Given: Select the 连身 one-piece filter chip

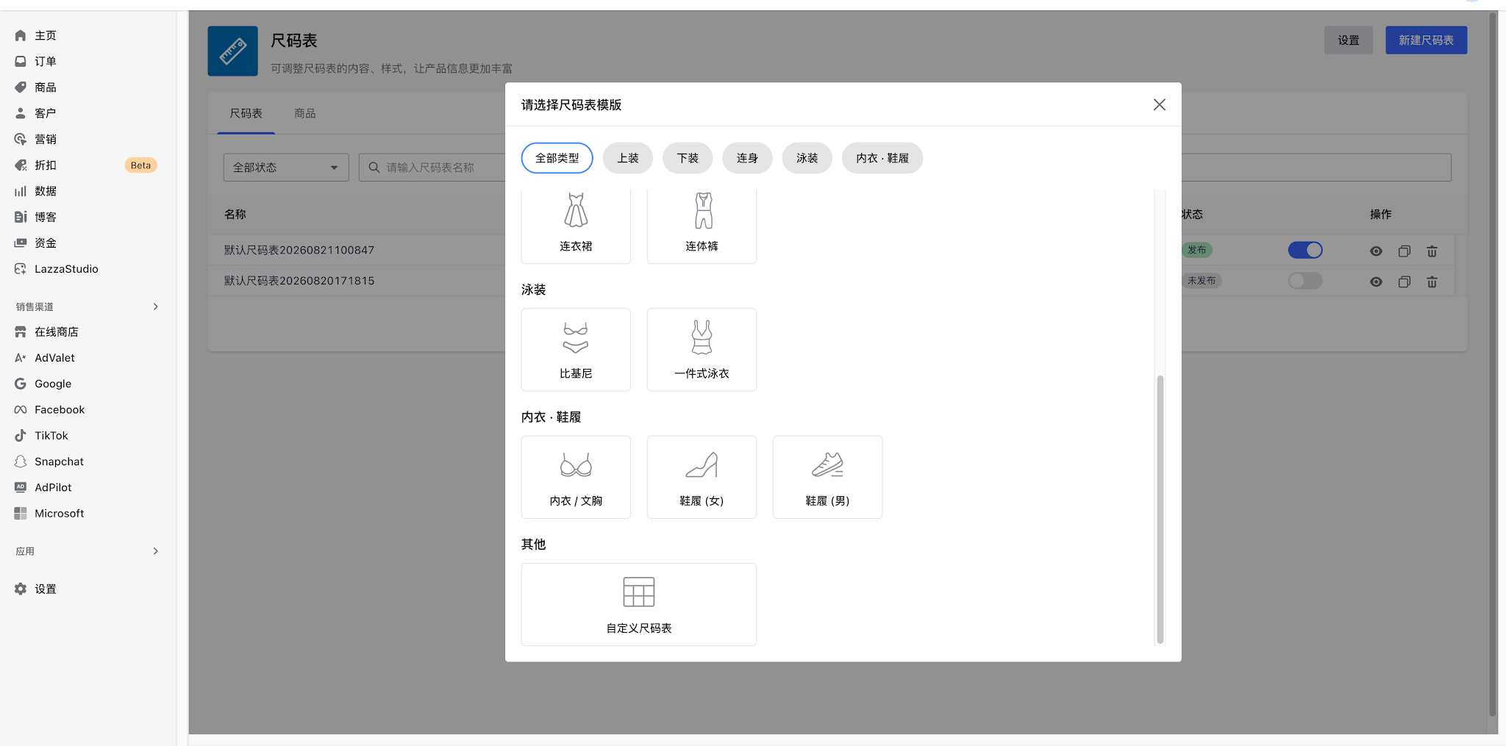Looking at the screenshot, I should [747, 158].
